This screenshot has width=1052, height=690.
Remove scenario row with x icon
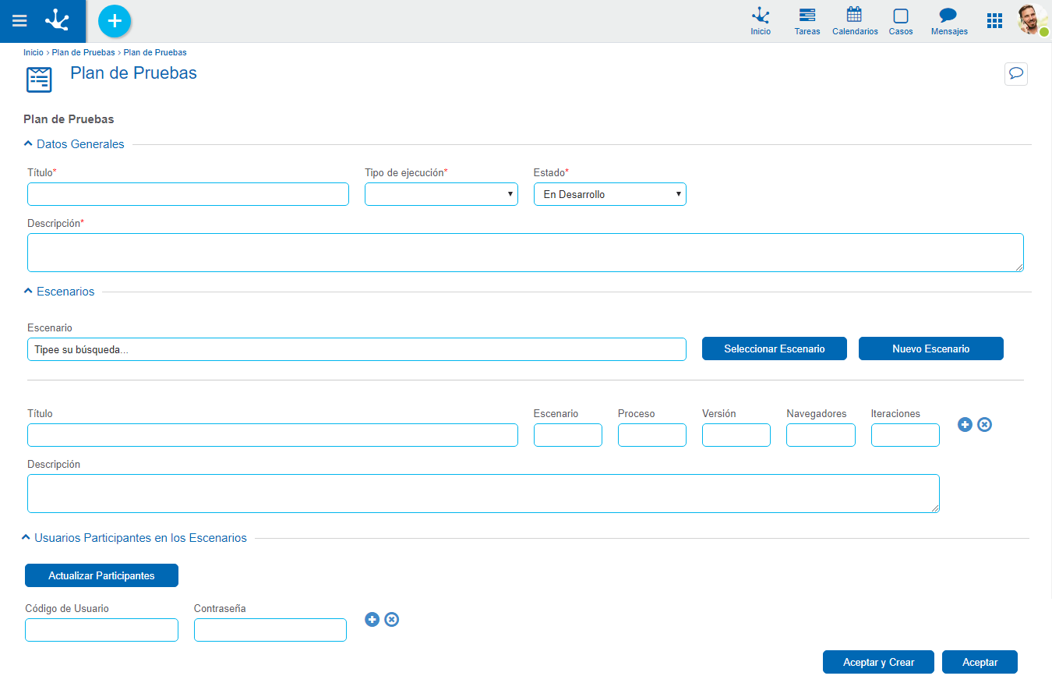pyautogui.click(x=984, y=424)
